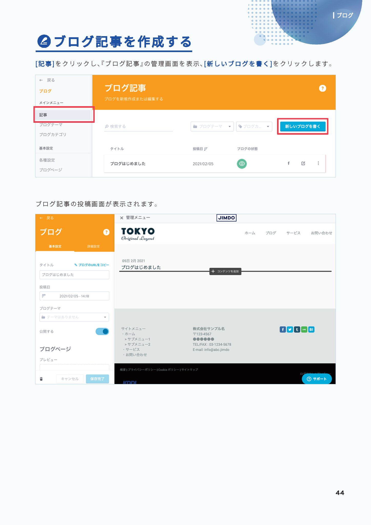
Task: Click サービス in the site navigation
Action: pos(293,233)
